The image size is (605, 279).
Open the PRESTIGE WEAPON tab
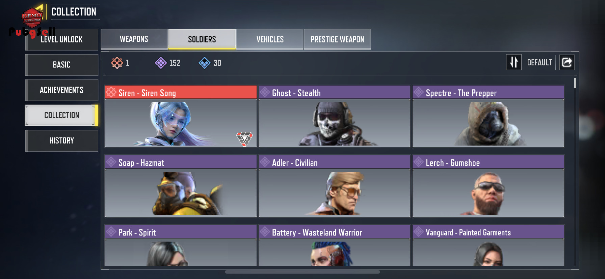(x=337, y=39)
